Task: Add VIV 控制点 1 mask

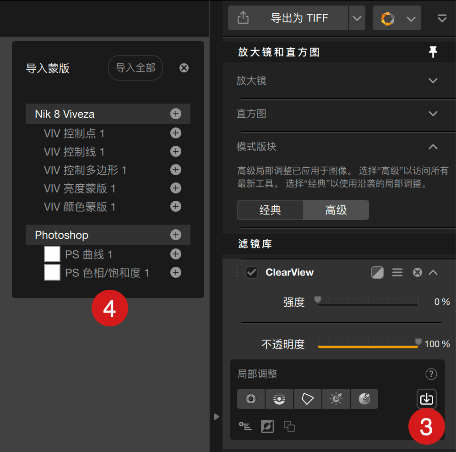Action: (x=176, y=133)
